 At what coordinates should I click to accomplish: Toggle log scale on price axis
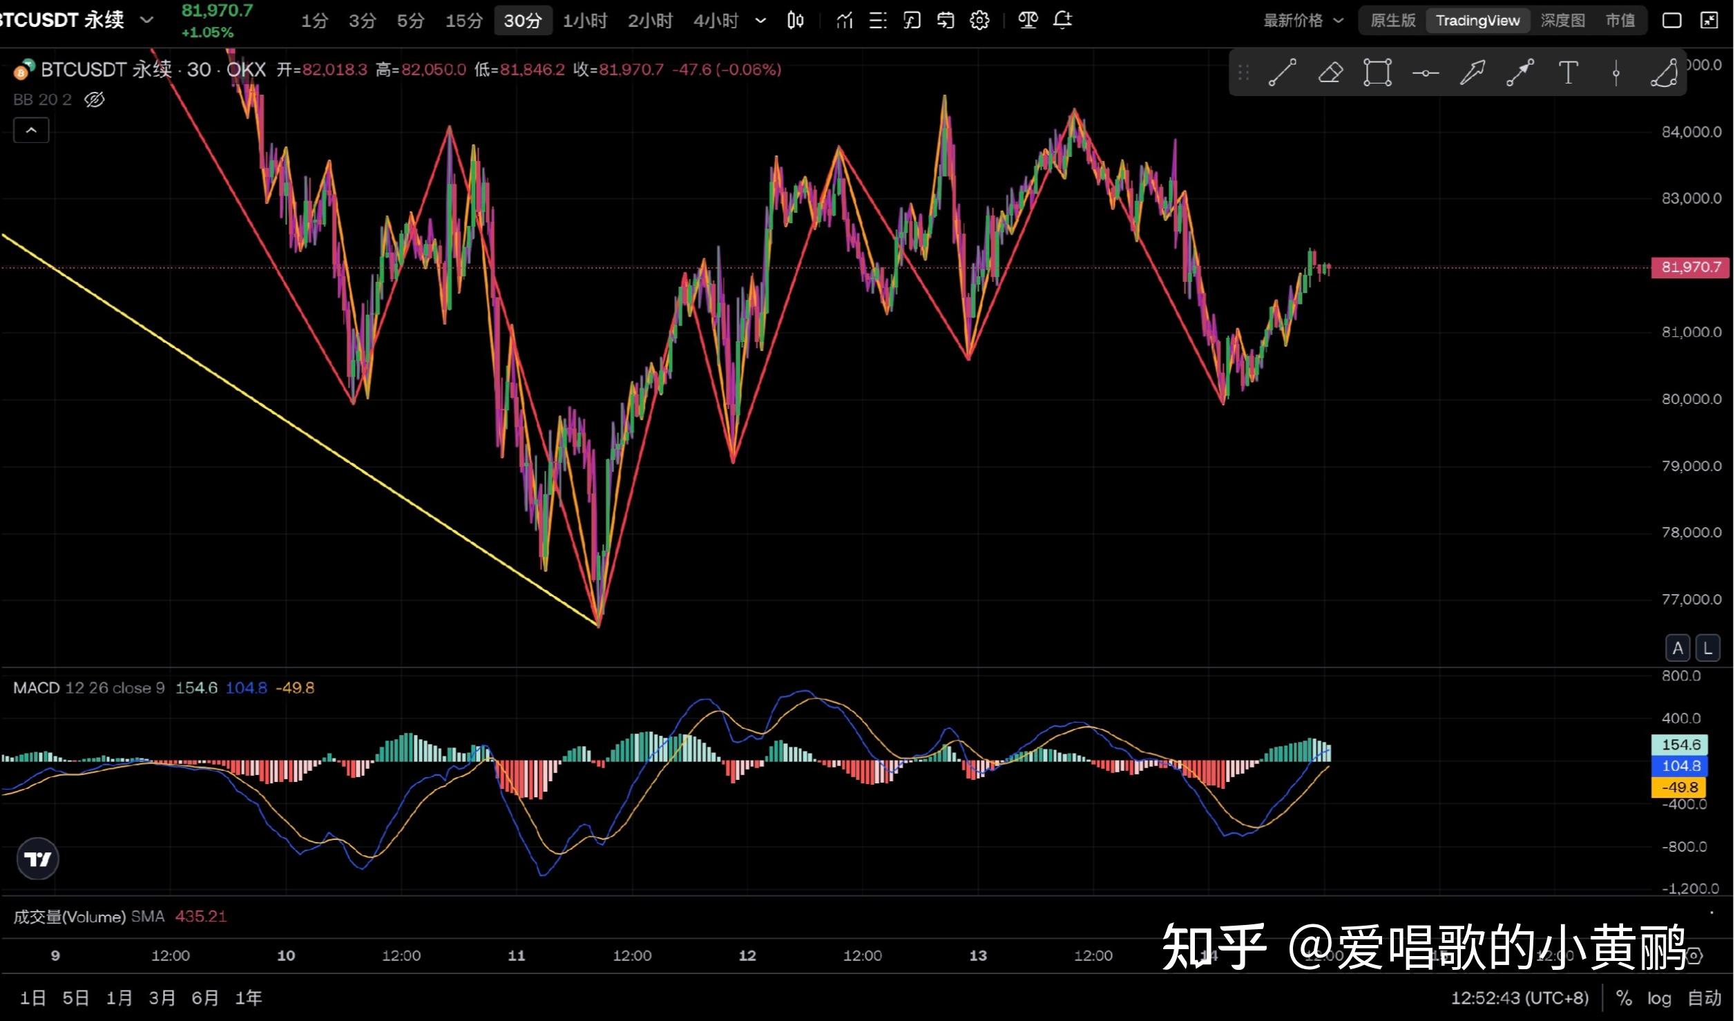click(1658, 998)
